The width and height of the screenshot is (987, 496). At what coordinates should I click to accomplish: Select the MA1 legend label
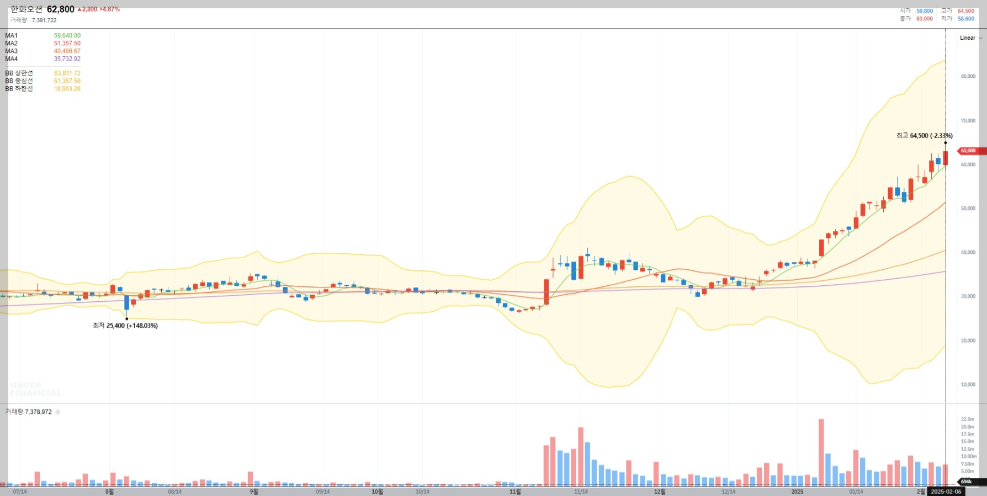[x=12, y=36]
